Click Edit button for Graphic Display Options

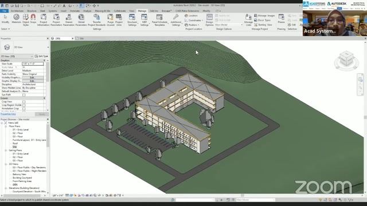(33, 81)
